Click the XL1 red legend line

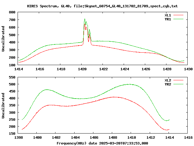[x=178, y=15]
